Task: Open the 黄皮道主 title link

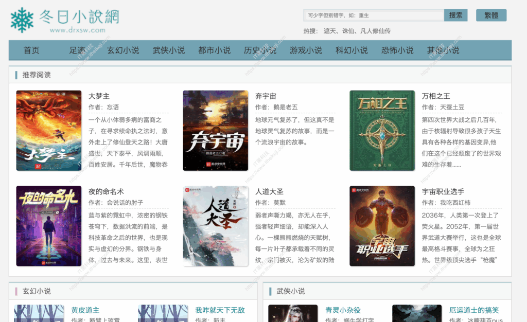Action: [x=85, y=310]
